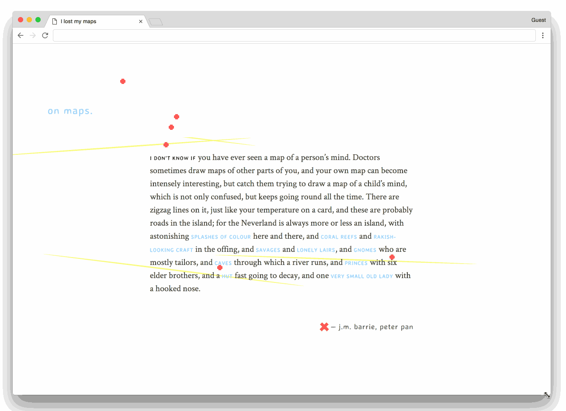Click the red dot next to 'who are'
The height and width of the screenshot is (411, 566).
coord(392,257)
